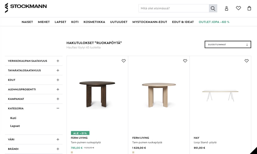This screenshot has width=257, height=154.
Task: Add the Tarn dining table to favorites
Action: 124,61
